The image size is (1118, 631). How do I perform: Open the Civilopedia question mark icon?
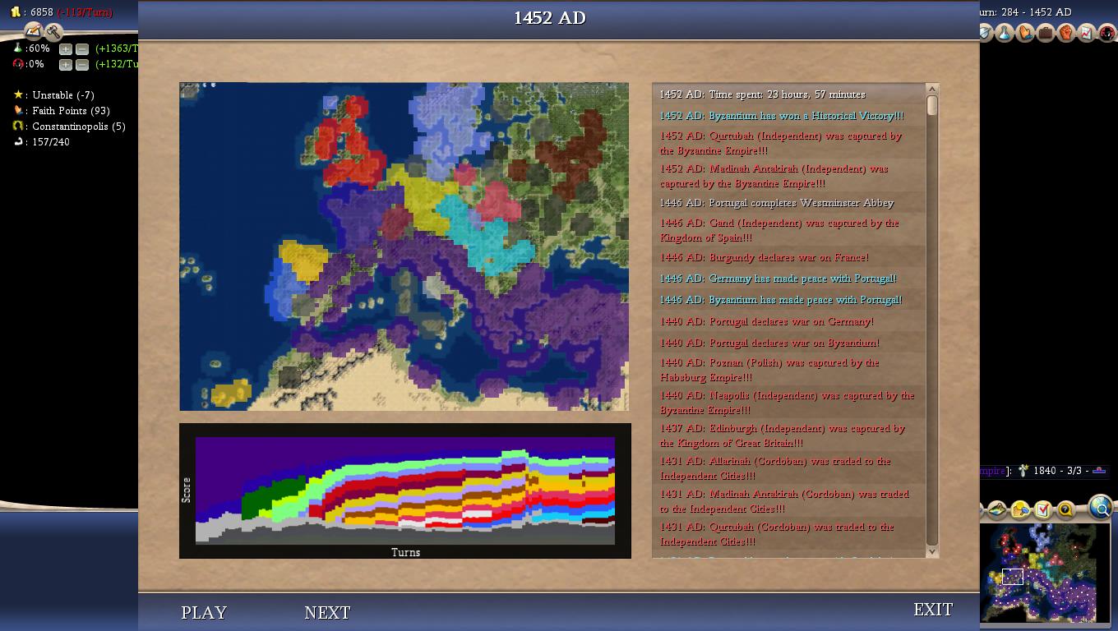click(x=1065, y=510)
